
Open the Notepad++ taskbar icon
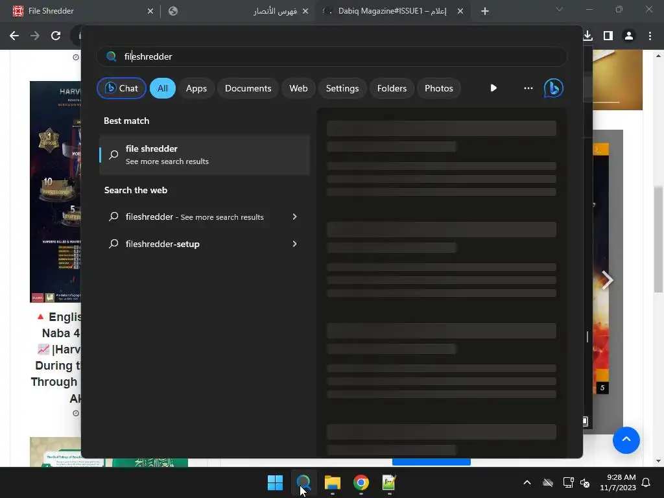pos(389,482)
